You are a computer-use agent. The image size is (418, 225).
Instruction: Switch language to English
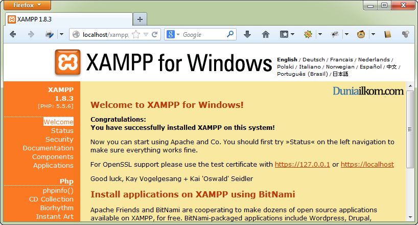tap(287, 59)
